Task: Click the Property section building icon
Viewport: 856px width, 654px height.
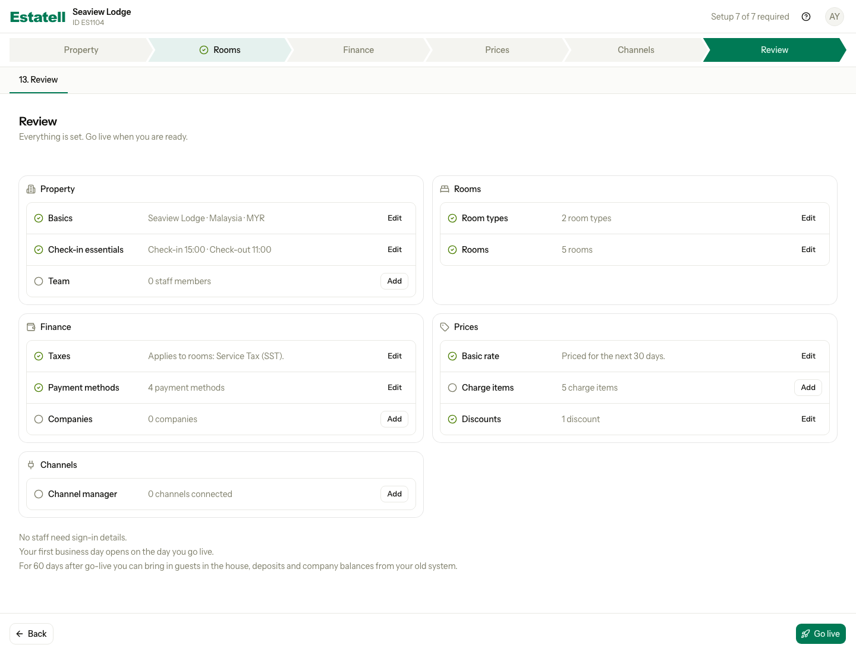Action: [x=31, y=189]
